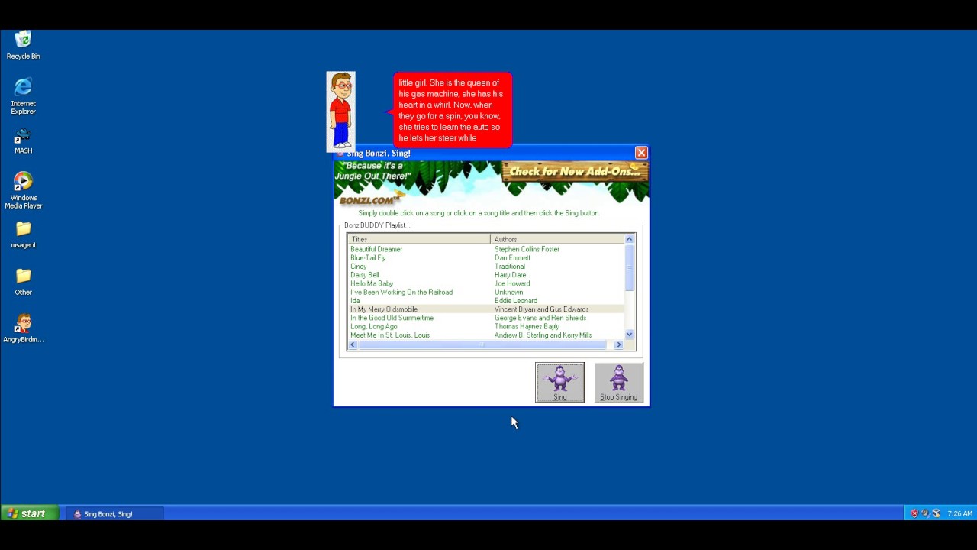Click author Harry Dacre in the list
This screenshot has width=977, height=550.
click(x=510, y=275)
